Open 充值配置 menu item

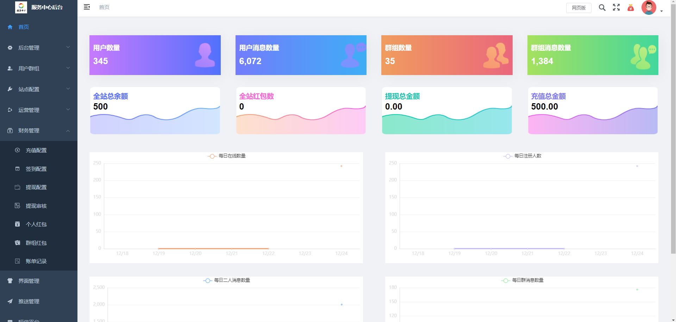36,150
